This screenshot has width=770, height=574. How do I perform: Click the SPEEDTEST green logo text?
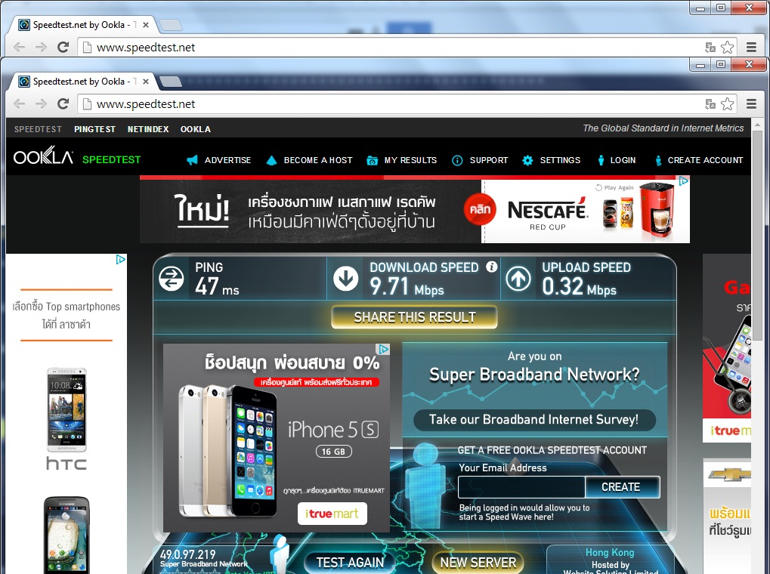tap(112, 159)
